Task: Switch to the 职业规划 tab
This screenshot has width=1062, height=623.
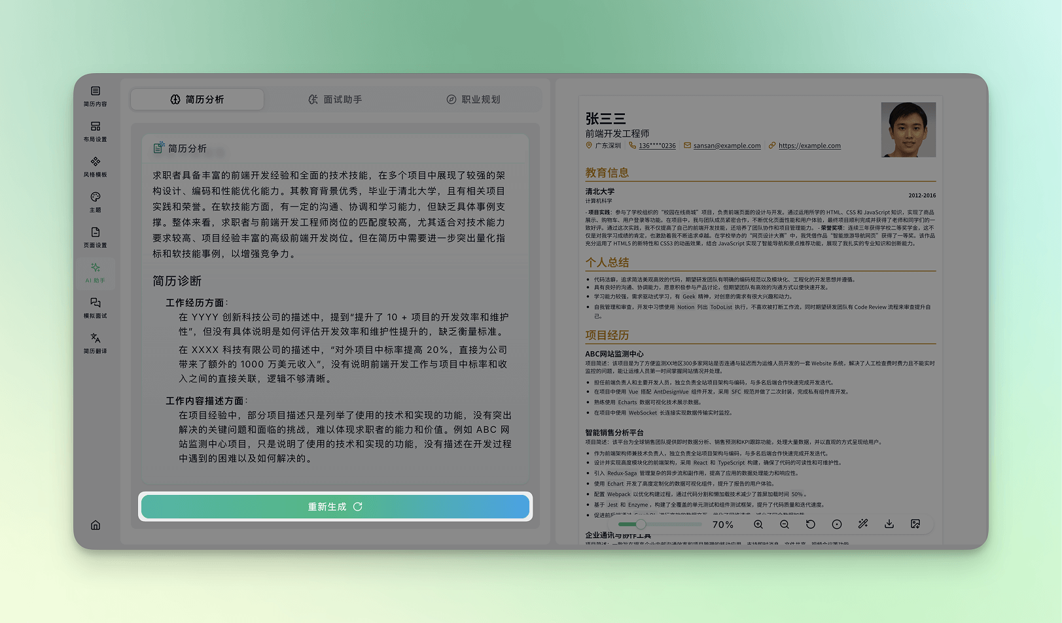Action: [x=473, y=99]
